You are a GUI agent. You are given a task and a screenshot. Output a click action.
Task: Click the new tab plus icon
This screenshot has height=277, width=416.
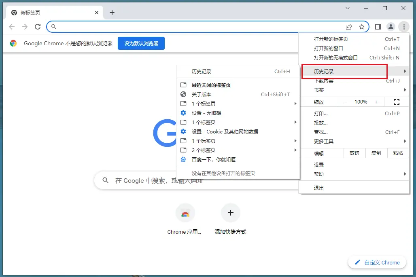click(112, 12)
